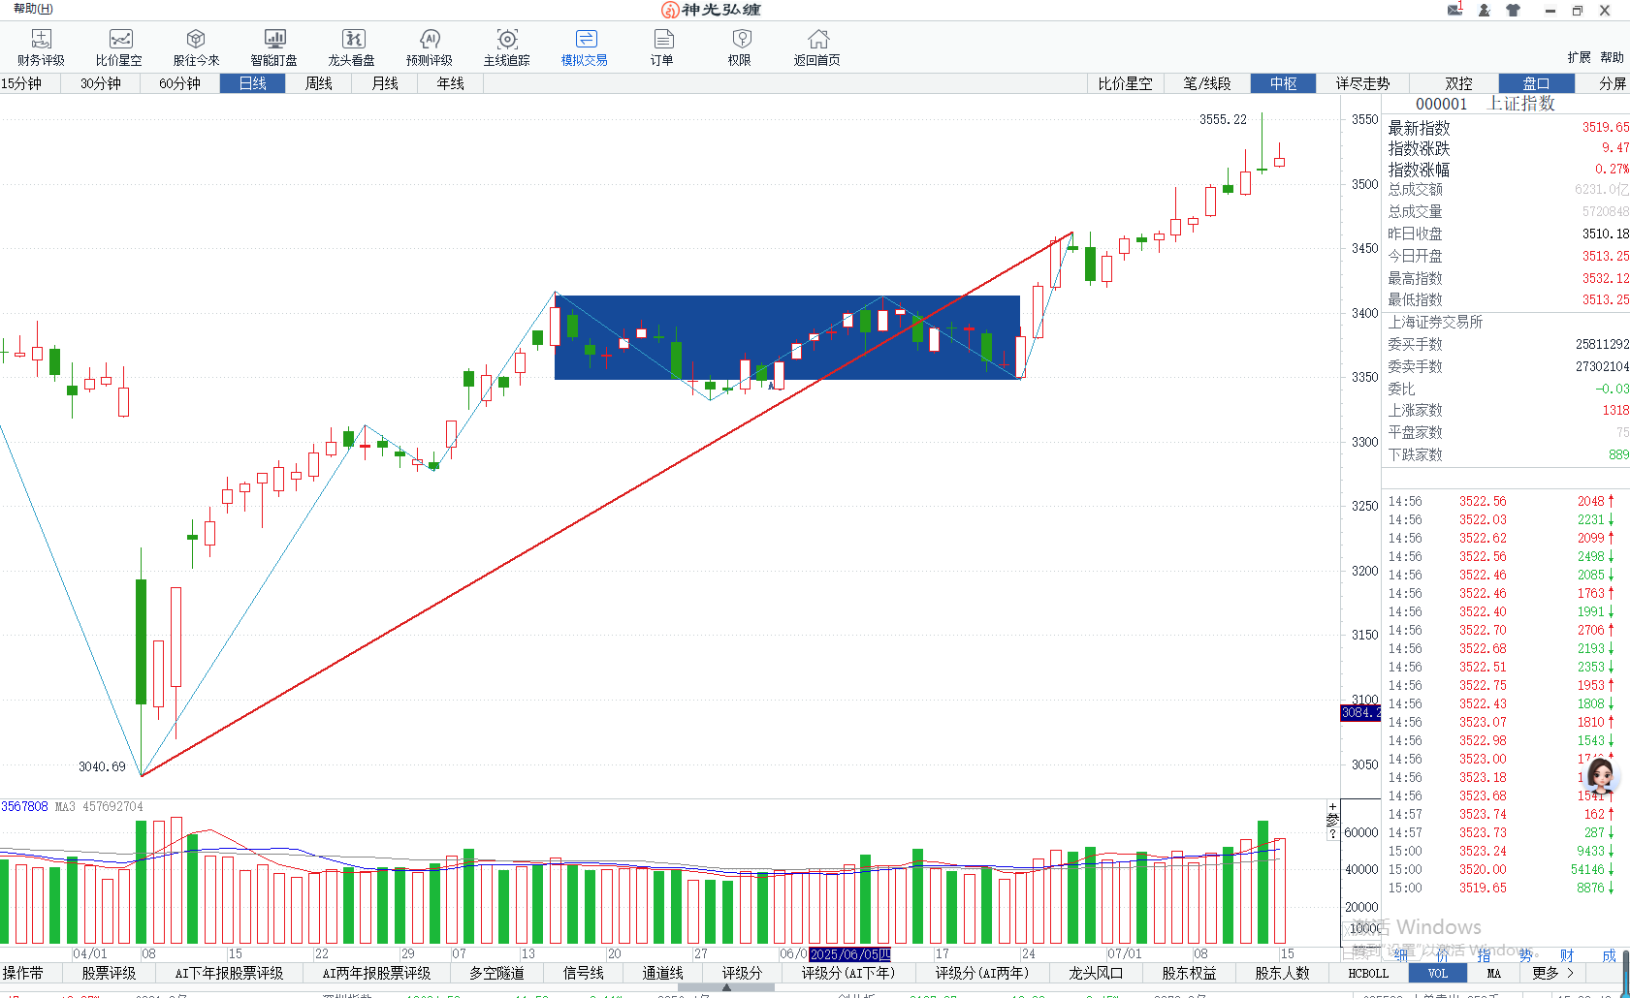Open the 财务评级 financial rating tool
Viewport: 1630px width, 998px height.
[x=41, y=47]
